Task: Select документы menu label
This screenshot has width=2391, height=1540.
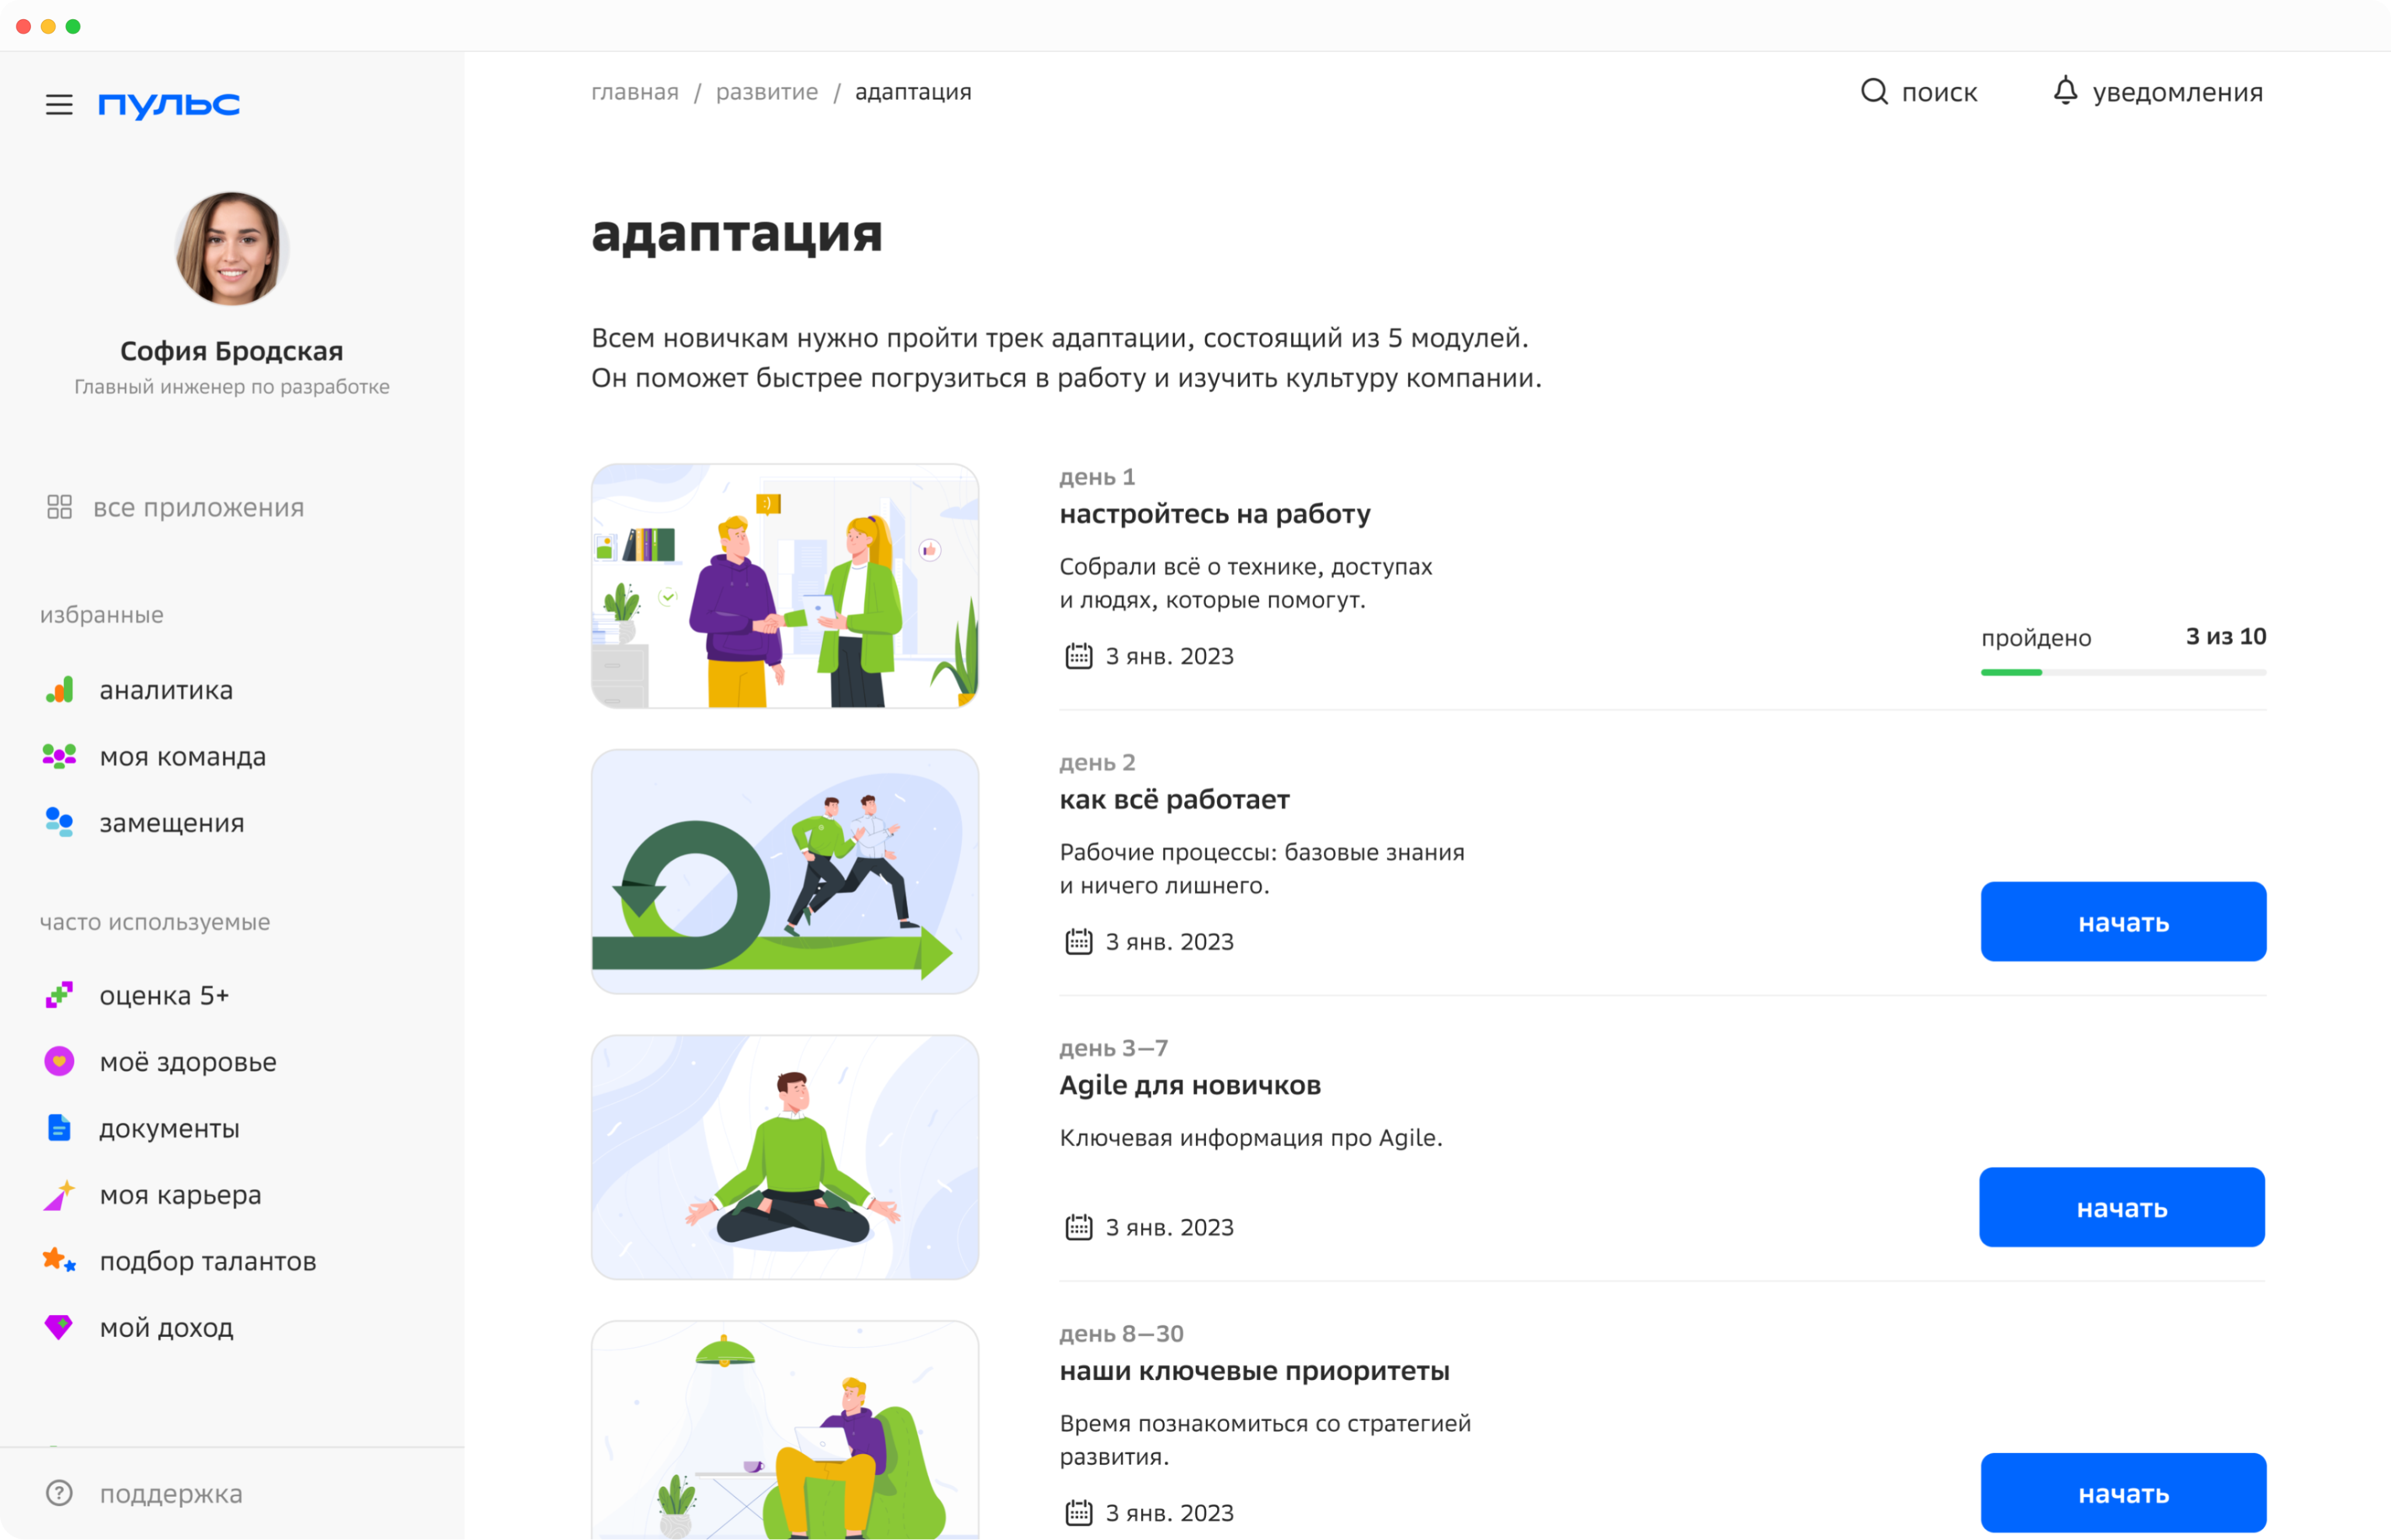Action: pos(169,1128)
